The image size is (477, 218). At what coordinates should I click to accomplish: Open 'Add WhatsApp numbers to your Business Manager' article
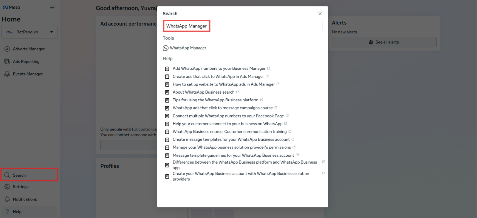219,68
